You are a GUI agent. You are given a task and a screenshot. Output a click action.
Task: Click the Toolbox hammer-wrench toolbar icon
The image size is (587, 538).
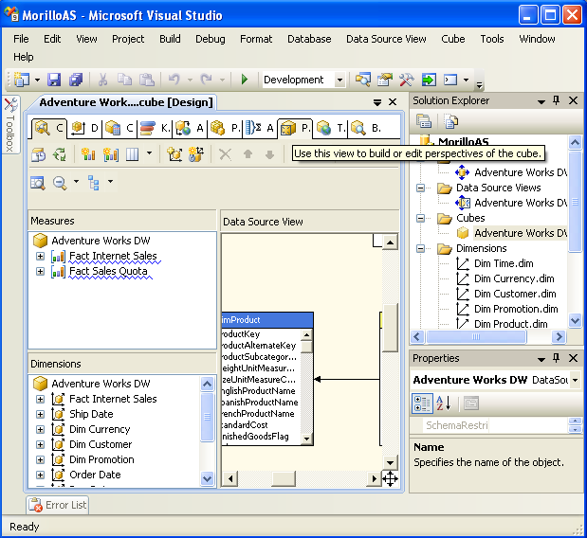coord(406,80)
